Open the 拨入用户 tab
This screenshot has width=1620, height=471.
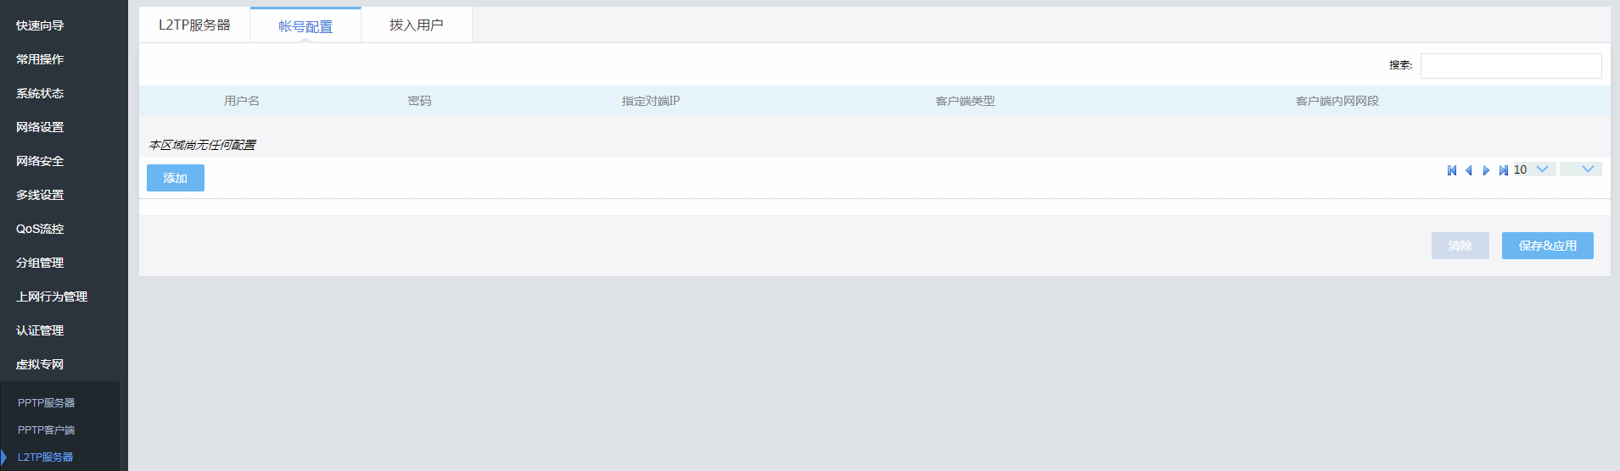pos(416,25)
